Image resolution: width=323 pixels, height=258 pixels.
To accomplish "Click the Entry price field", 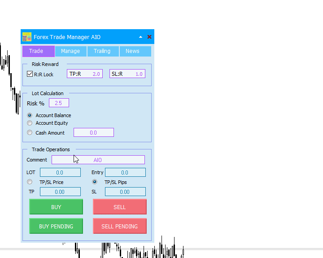I will coord(125,172).
